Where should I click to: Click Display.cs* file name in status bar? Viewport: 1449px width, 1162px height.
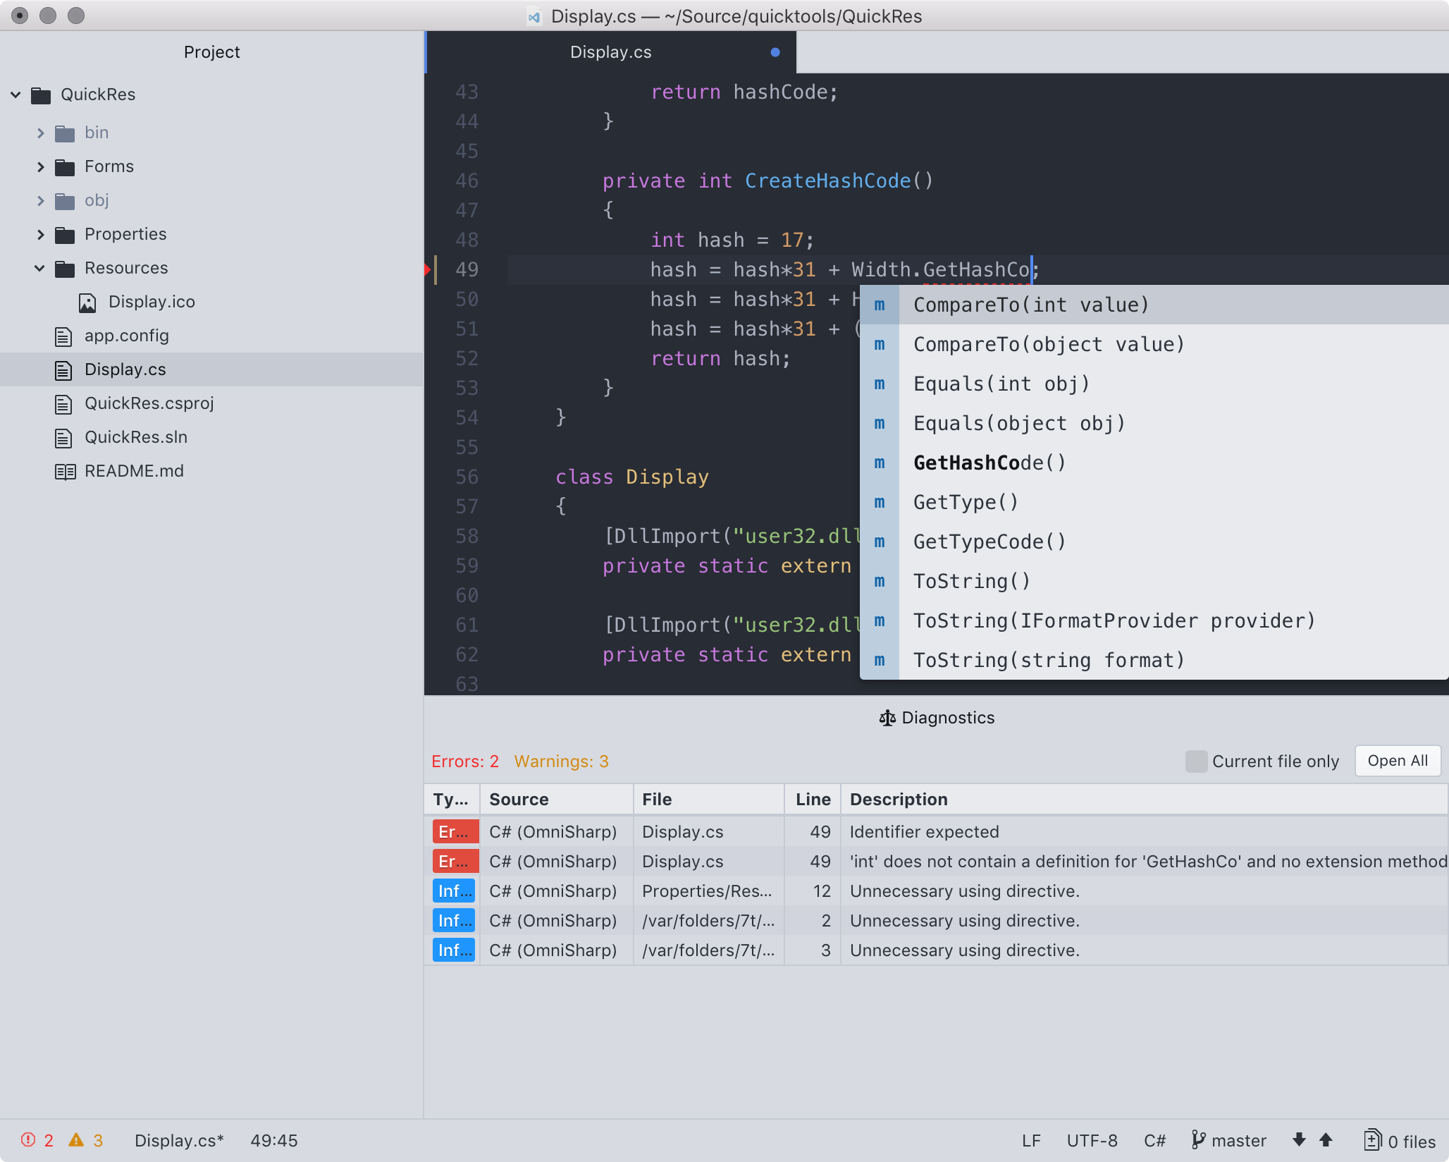(x=179, y=1141)
